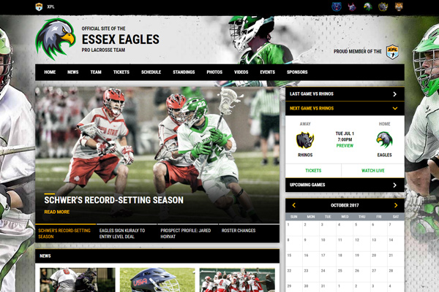The height and width of the screenshot is (292, 439).
Task: Expand the Upcoming Games section
Action: [x=394, y=185]
